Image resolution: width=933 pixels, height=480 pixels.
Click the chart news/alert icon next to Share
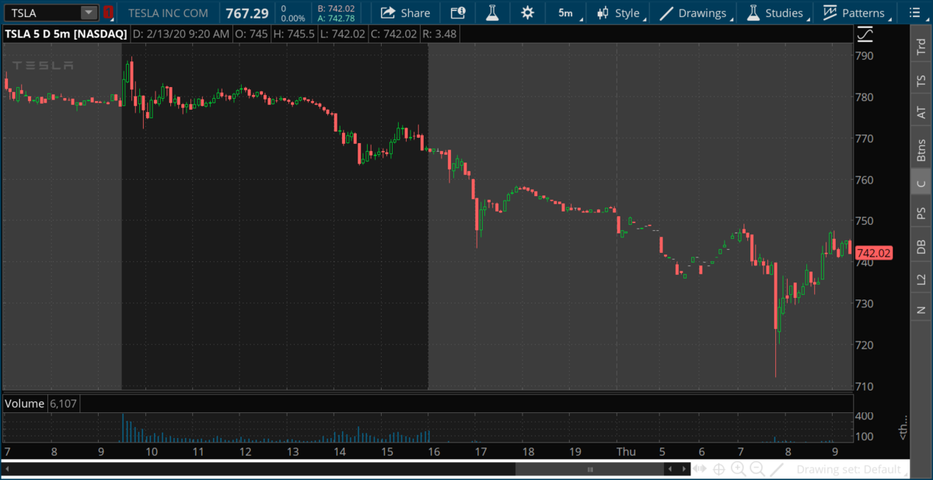458,12
